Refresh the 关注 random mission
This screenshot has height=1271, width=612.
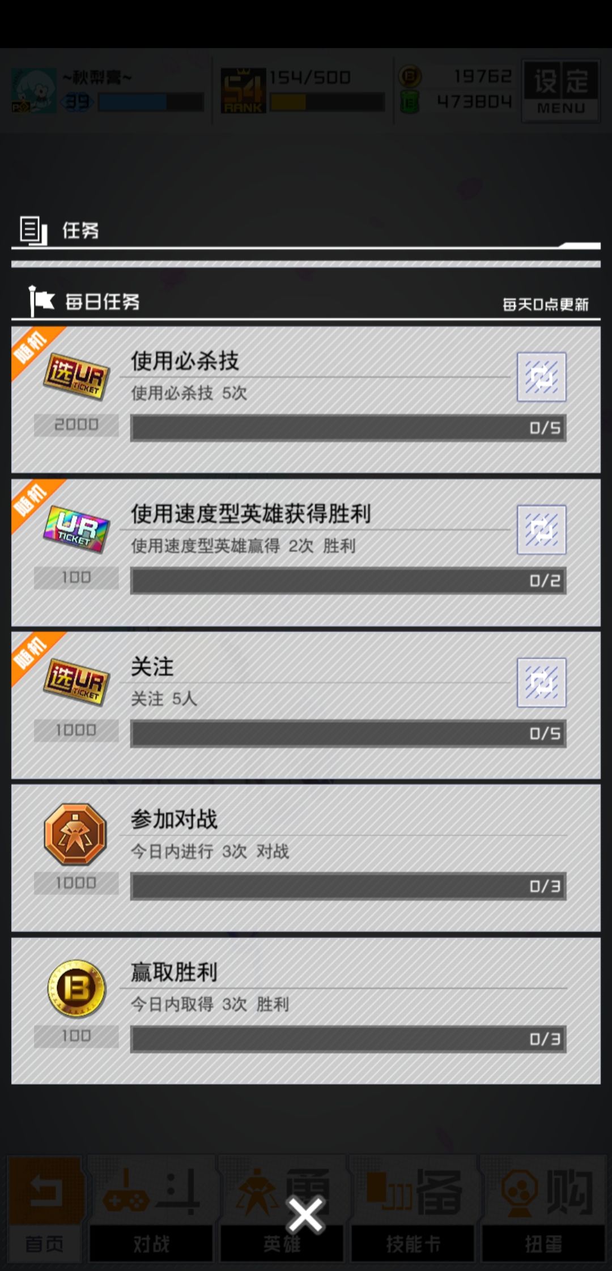541,683
